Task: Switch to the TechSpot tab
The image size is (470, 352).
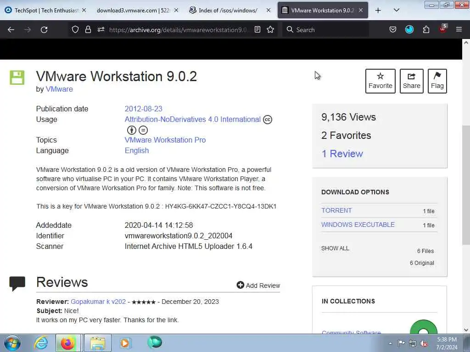Action: [x=46, y=11]
